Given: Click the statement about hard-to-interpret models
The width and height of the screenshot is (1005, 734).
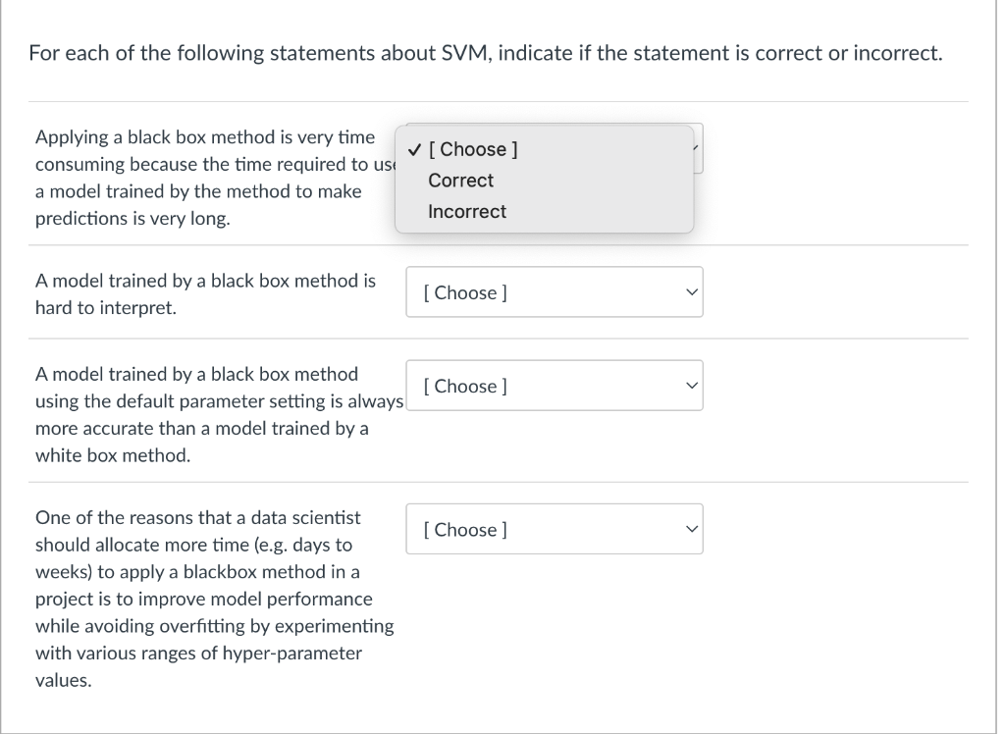Looking at the screenshot, I should click(204, 293).
